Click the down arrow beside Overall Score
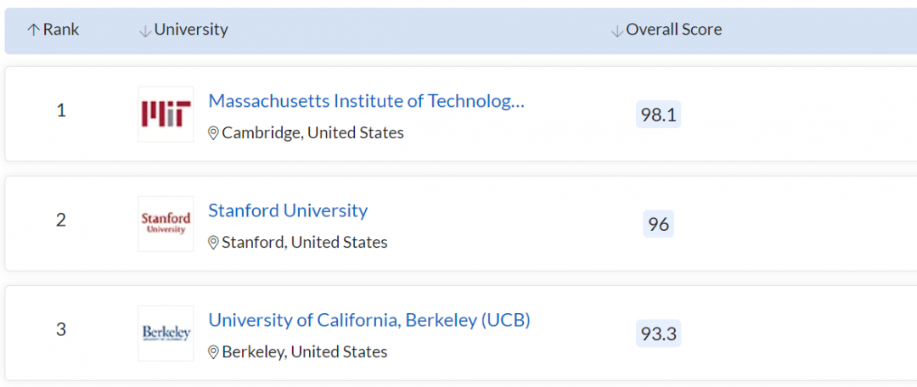Screen dimensions: 917x387 coord(617,31)
